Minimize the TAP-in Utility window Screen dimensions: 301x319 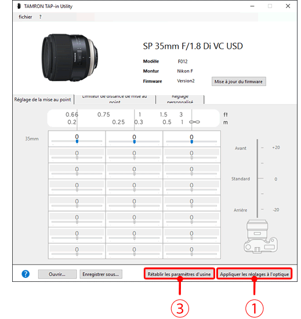[252, 6]
